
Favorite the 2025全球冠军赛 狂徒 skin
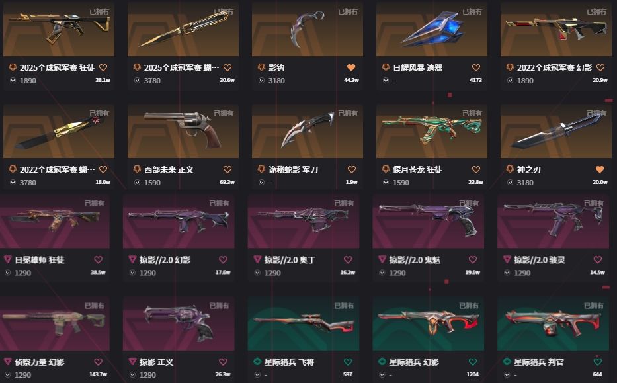tap(103, 67)
